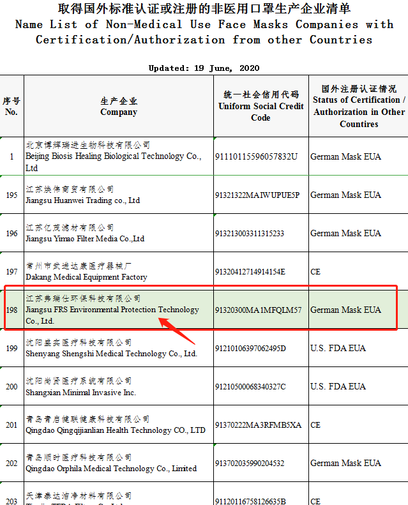Click credit code 91320412714914154E
This screenshot has width=408, height=505.
[x=250, y=272]
